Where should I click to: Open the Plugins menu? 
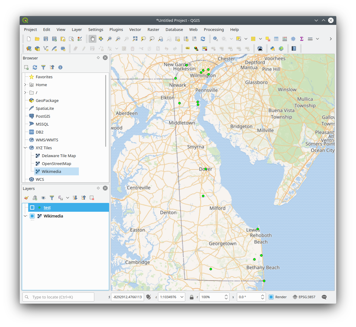tap(116, 29)
